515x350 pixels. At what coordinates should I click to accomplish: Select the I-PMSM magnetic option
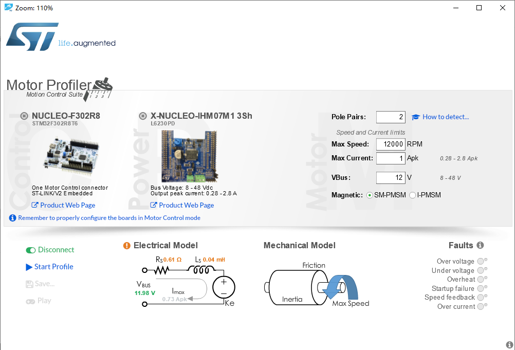[413, 195]
